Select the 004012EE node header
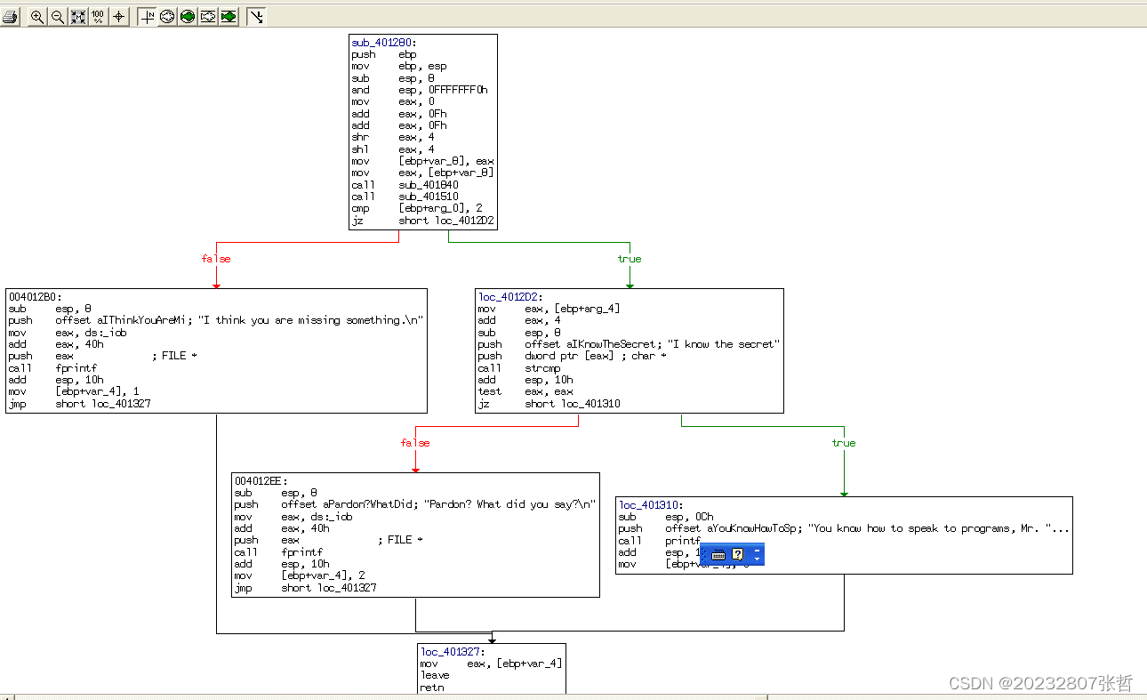This screenshot has width=1147, height=700. coord(261,481)
